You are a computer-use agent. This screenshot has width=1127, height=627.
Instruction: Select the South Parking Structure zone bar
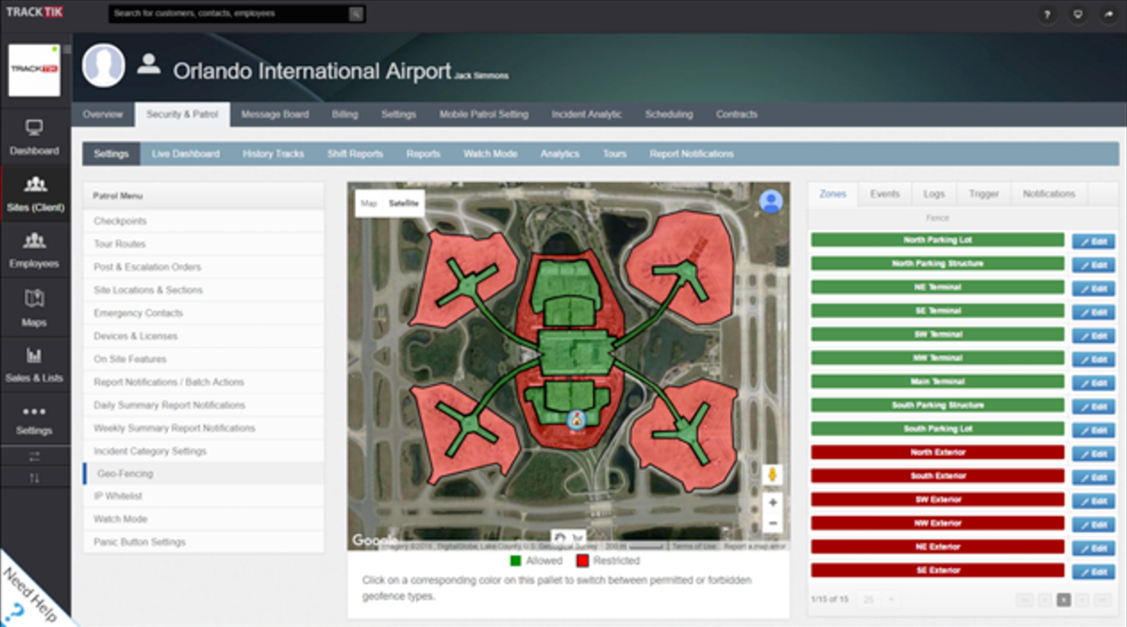pyautogui.click(x=938, y=405)
